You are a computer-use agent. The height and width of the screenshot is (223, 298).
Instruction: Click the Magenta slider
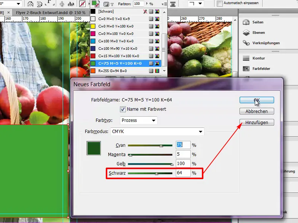[x=150, y=155]
